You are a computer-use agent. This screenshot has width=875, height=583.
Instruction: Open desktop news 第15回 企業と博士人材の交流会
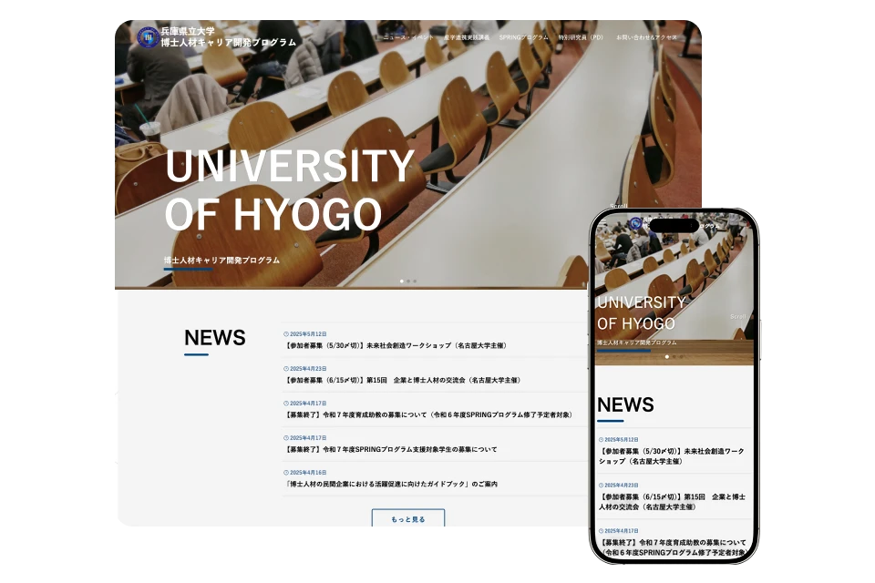[x=404, y=380]
